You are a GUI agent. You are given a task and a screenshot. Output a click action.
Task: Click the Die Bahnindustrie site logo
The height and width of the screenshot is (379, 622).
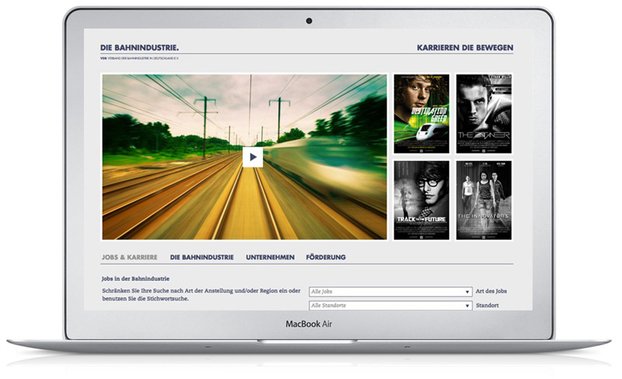tap(140, 48)
